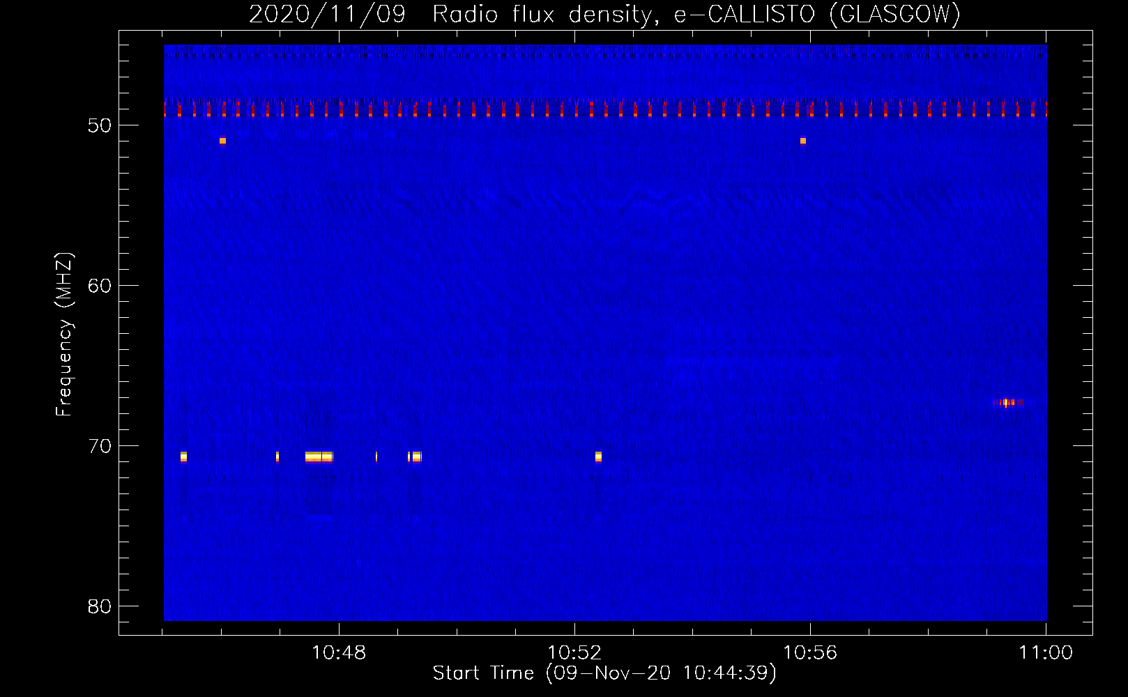Select the 11:00 time tick label
Screen dimensions: 1128x697
[1046, 653]
